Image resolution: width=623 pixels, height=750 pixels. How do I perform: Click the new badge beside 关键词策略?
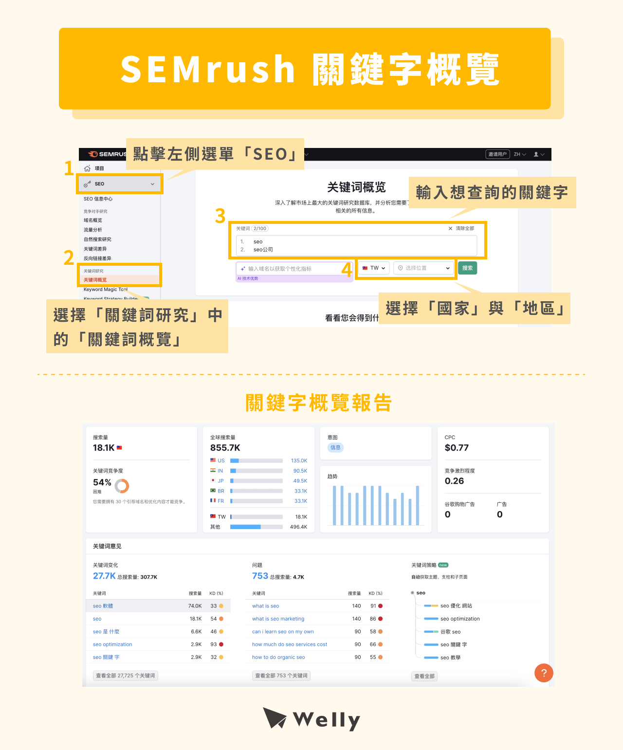tap(443, 565)
